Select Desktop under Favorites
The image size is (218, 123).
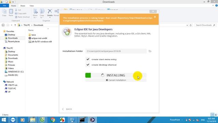11,35
